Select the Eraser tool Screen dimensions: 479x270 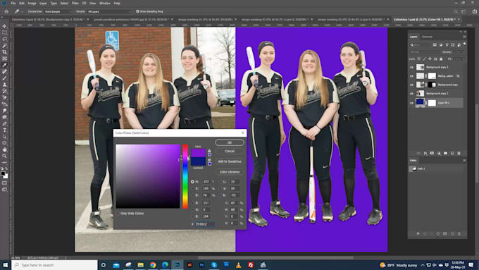[x=4, y=97]
